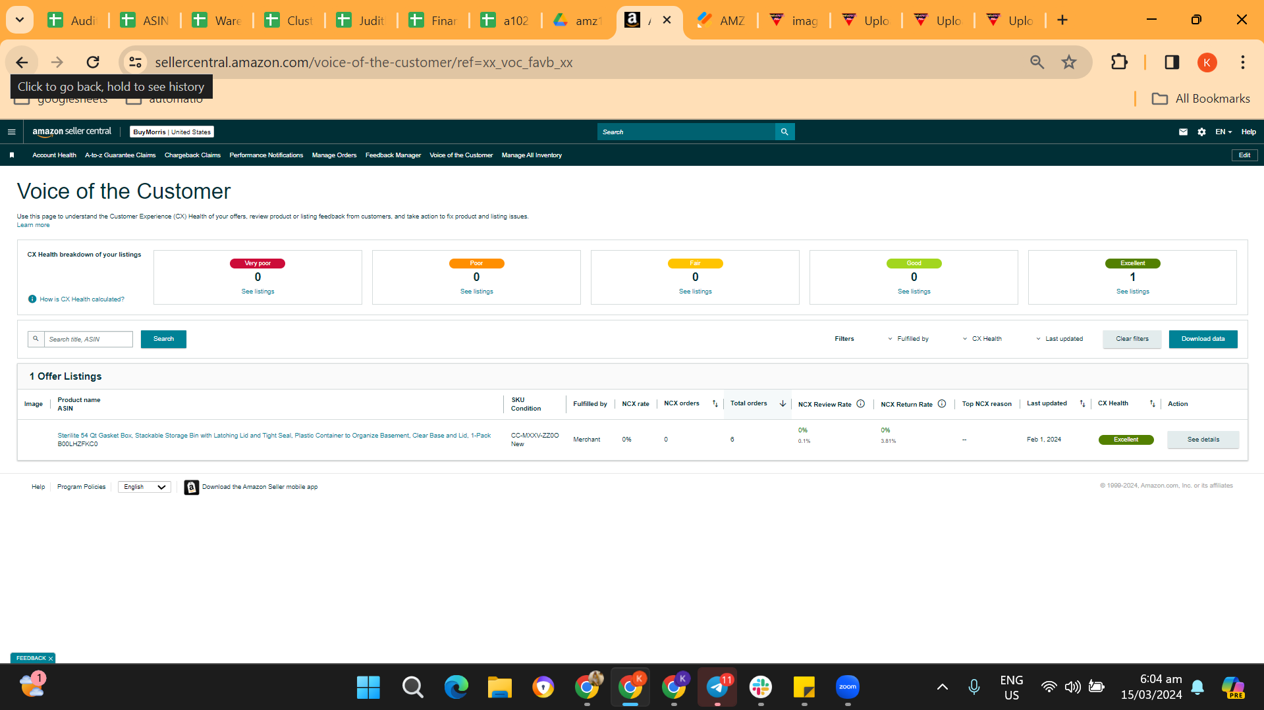
Task: Navigate to Manage Orders
Action: click(x=334, y=155)
